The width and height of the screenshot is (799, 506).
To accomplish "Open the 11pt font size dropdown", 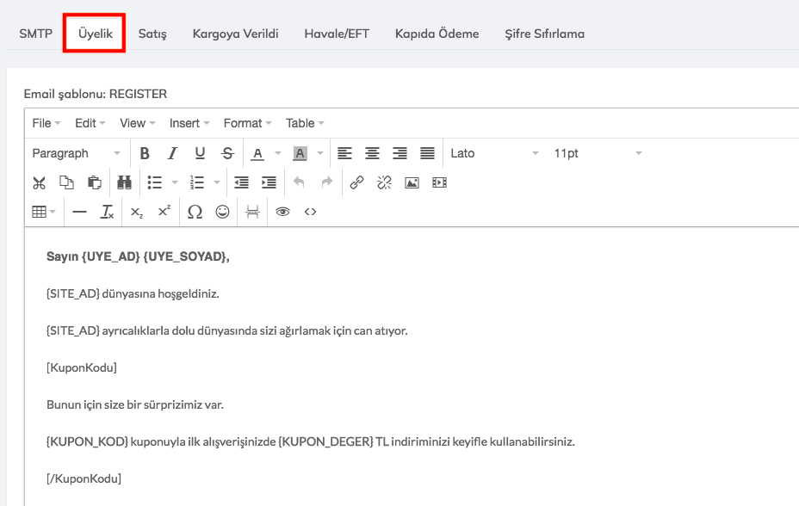I will point(598,153).
